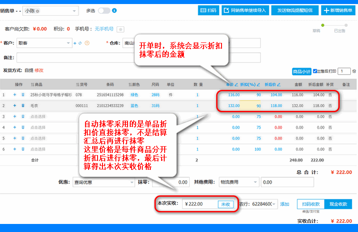Click trash icon in row 3
Screen dimensions: 358x232
coord(23,117)
